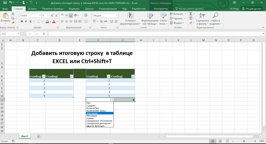Open Условное форматирование menu
This screenshot has width=266, height=144.
tap(130, 19)
